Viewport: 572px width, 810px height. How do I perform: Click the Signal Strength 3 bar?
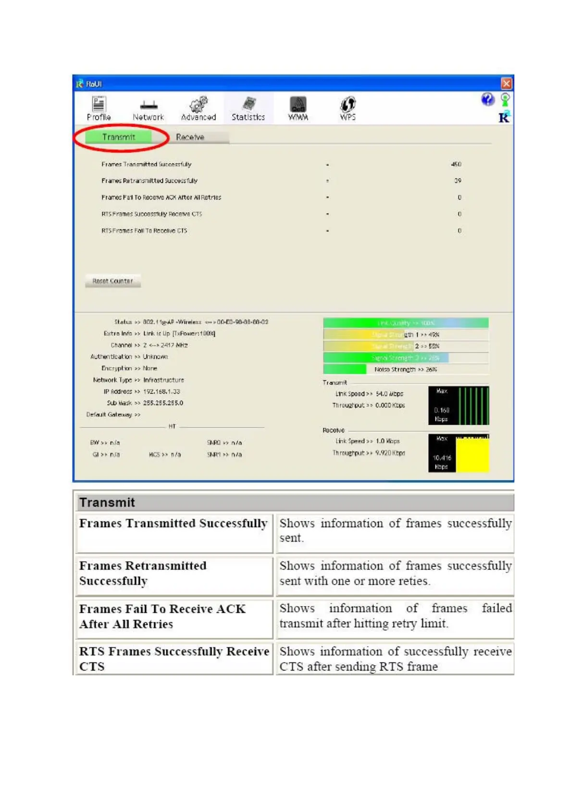pyautogui.click(x=406, y=357)
